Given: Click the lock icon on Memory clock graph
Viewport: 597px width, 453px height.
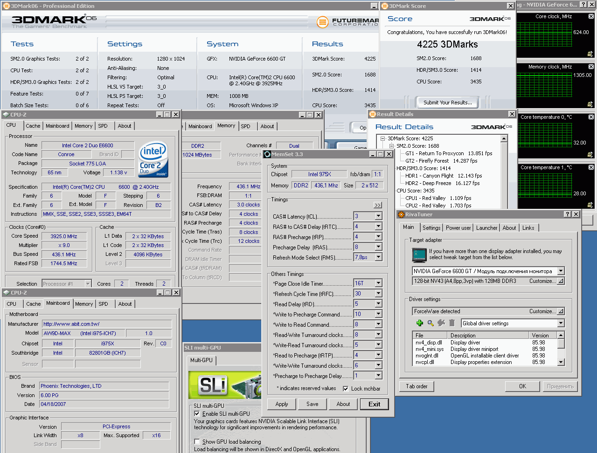Looking at the screenshot, I should tap(590, 104).
